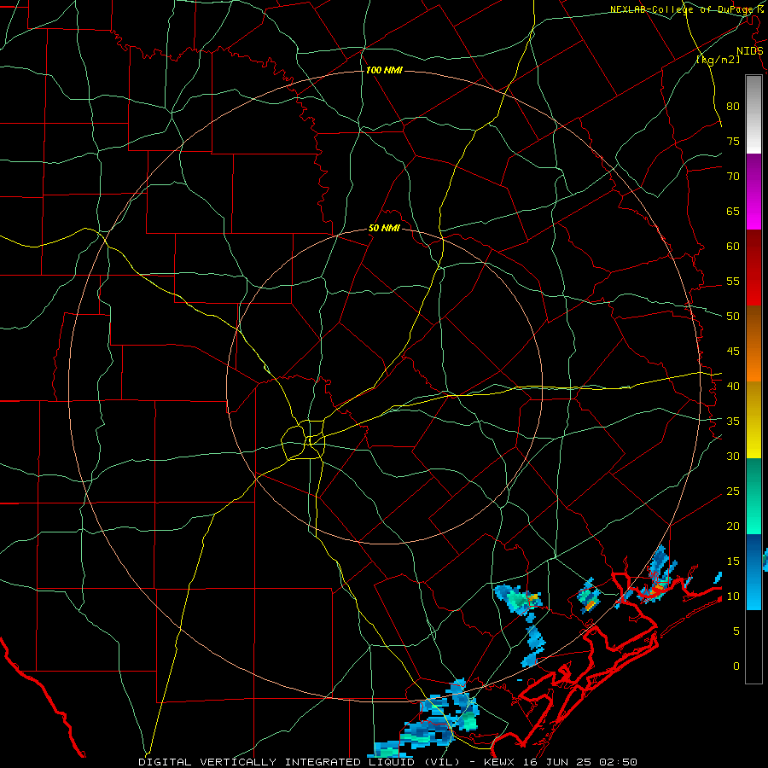
Task: Click the 0 value on the scale
Action: (736, 666)
